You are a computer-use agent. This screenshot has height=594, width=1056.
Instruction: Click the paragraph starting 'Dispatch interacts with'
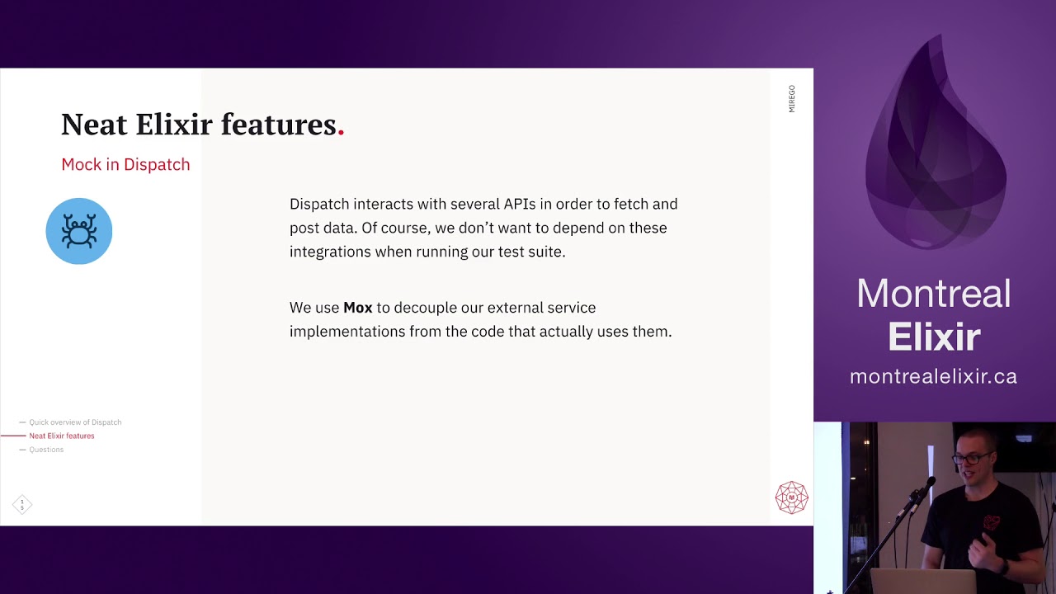483,228
